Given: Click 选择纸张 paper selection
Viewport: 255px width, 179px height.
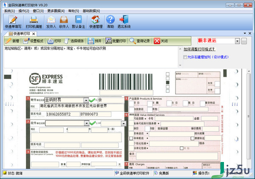Looking at the screenshot, I should tap(74, 41).
